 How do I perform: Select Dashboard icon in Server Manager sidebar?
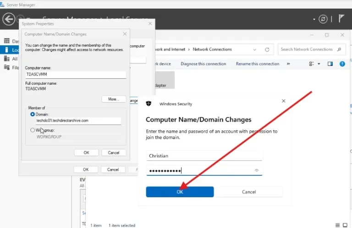pos(7,41)
